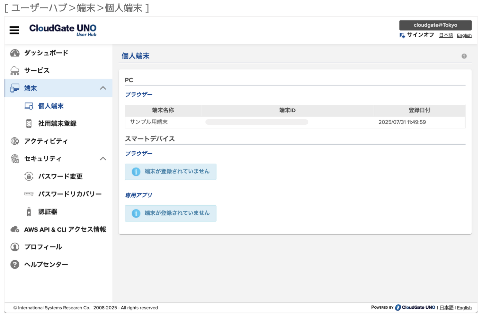Click the International Systems Research copyright text
This screenshot has height=315, width=482.
86,308
